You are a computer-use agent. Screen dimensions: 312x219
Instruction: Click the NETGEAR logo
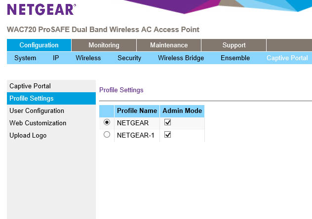pos(41,9)
